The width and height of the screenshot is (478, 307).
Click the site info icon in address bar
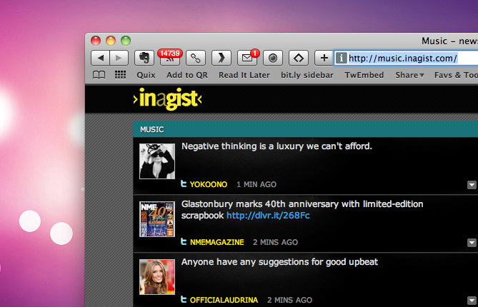click(x=342, y=58)
